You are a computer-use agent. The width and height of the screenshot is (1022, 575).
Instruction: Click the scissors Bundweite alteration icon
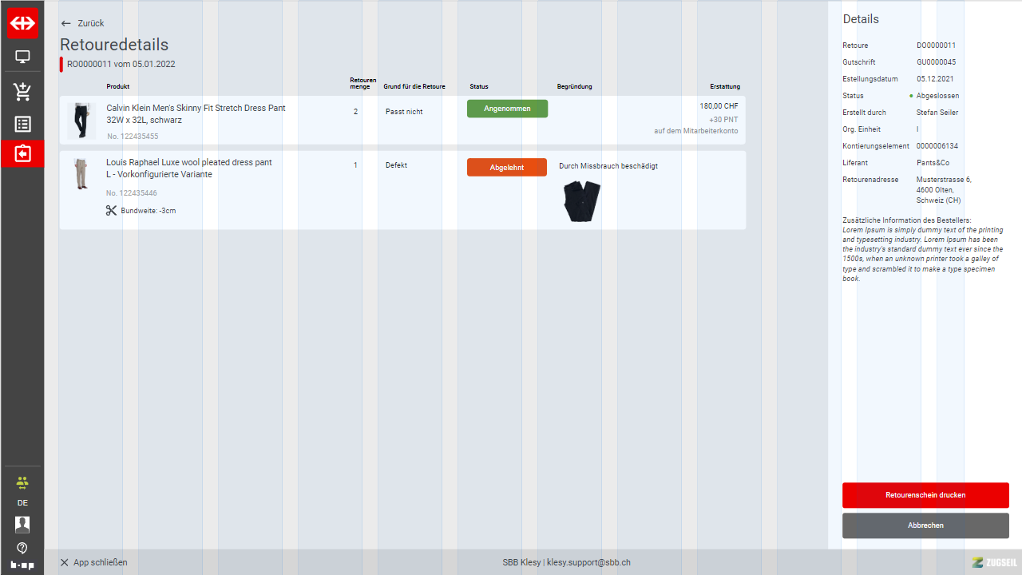111,211
